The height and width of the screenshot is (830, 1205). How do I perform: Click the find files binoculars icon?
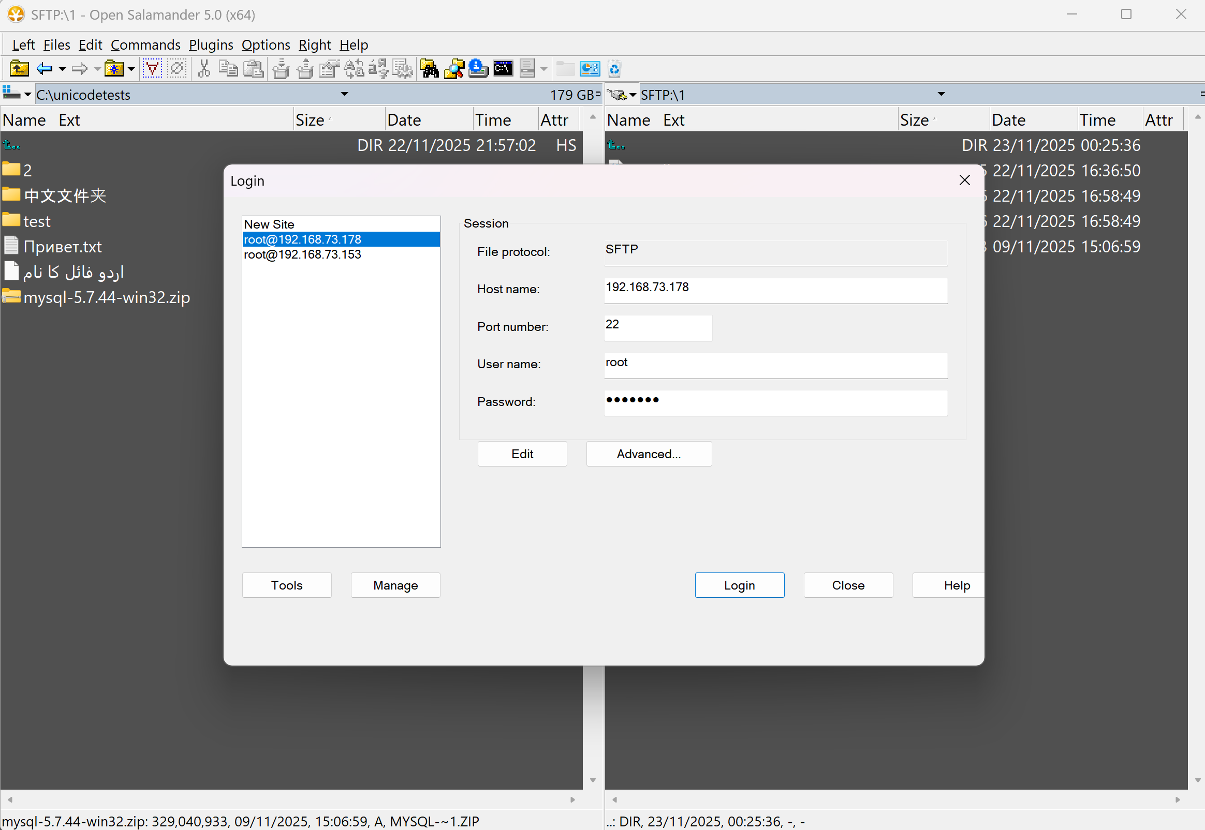click(429, 68)
